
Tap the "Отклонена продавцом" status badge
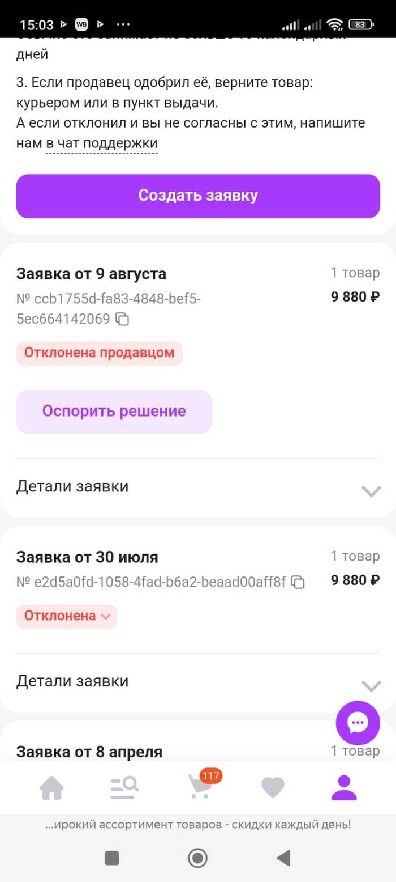click(x=100, y=353)
